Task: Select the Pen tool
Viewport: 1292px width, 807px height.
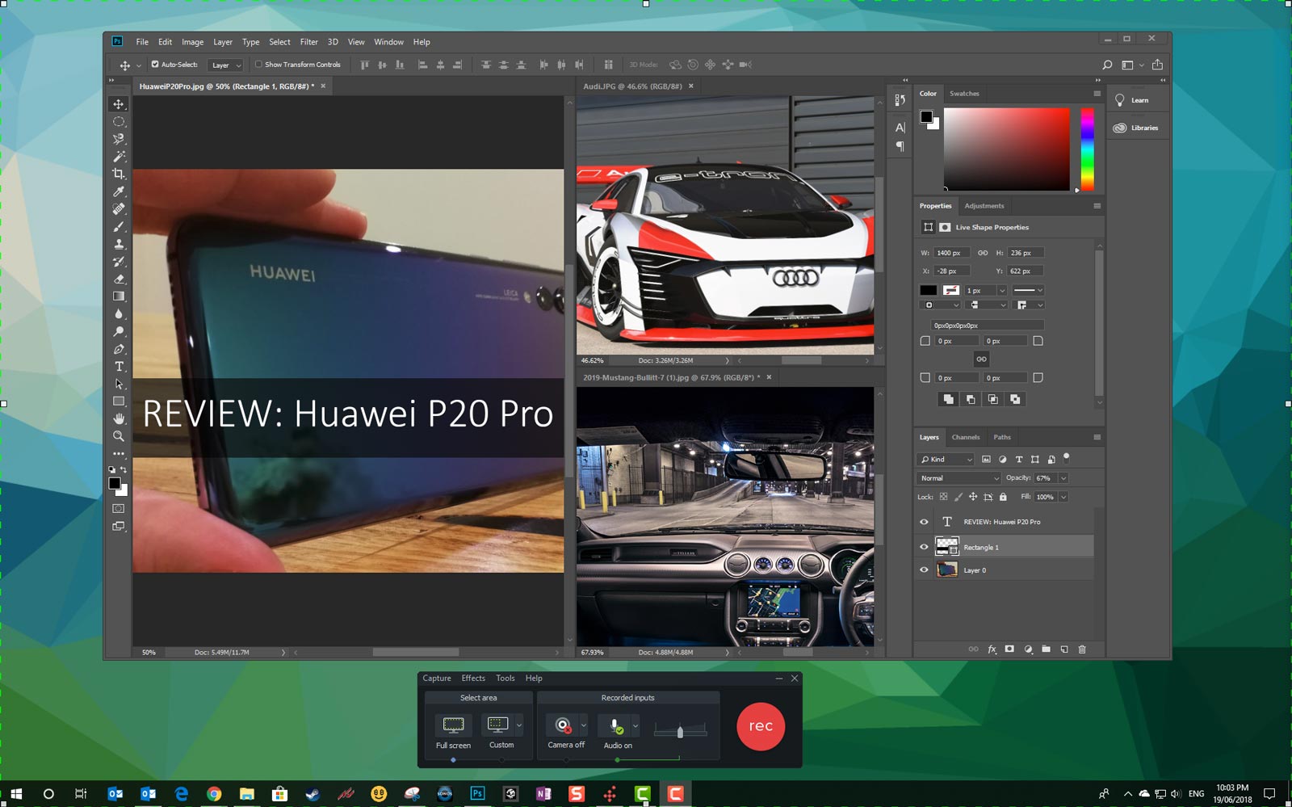Action: [x=119, y=349]
